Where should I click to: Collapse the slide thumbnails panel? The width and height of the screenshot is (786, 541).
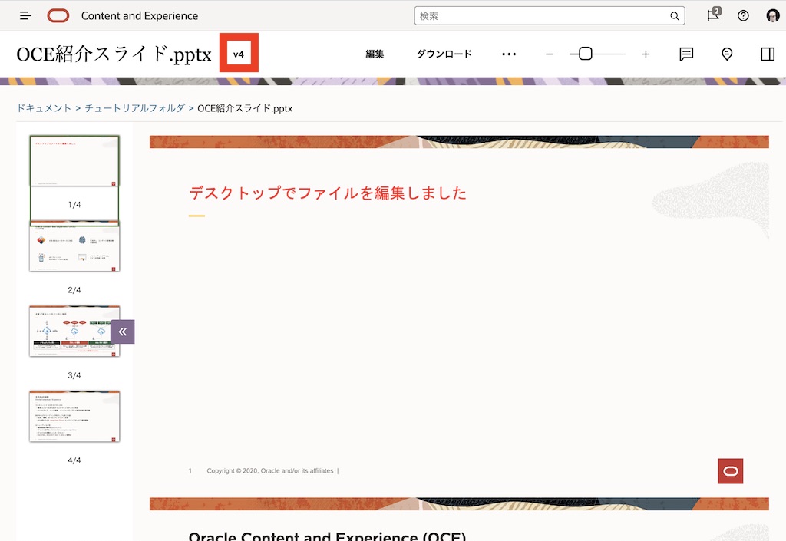pyautogui.click(x=122, y=332)
